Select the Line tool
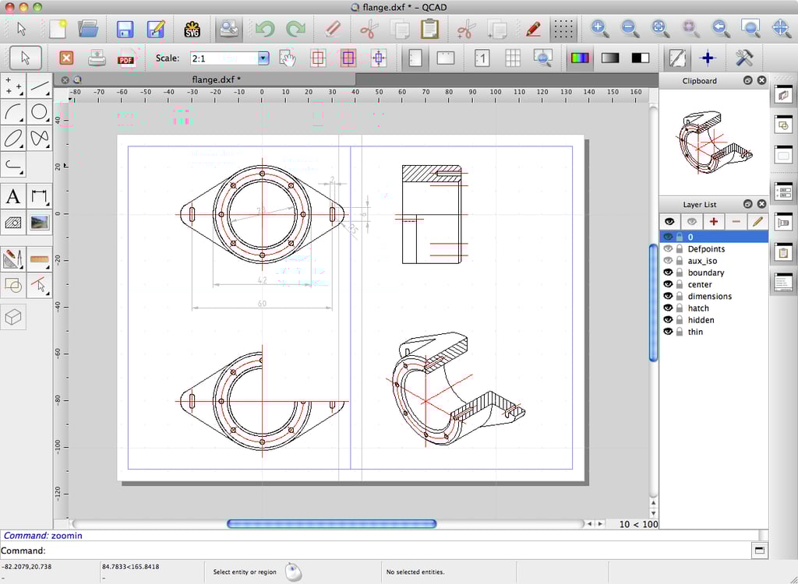This screenshot has height=584, width=798. 40,86
